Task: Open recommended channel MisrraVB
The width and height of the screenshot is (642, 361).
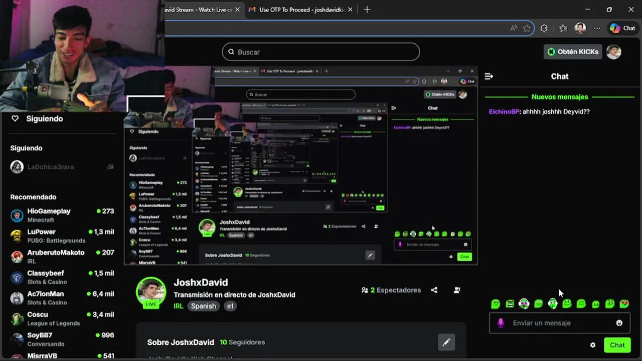Action: click(x=62, y=355)
